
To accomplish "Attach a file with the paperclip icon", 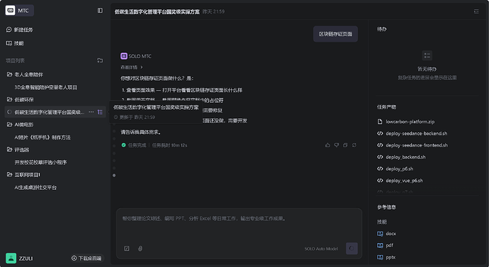I will pos(140,249).
